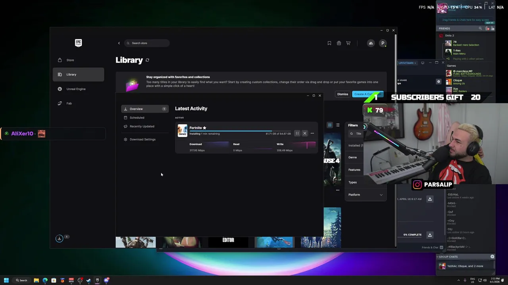
Task: Search Steam friends with magnifier icon
Action: click(480, 28)
